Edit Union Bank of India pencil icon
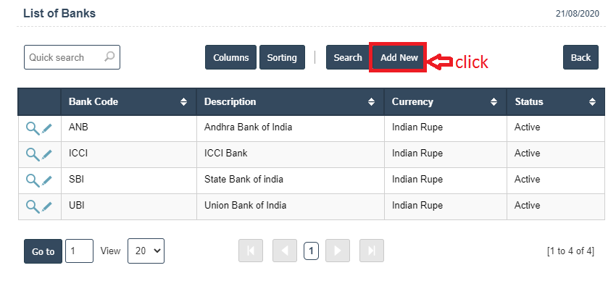Viewport: 616px width, 281px height. point(47,206)
